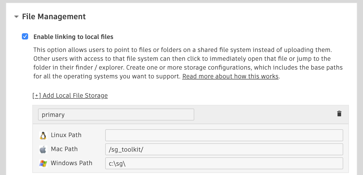
Task: Click the Mac apple icon
Action: (43, 149)
